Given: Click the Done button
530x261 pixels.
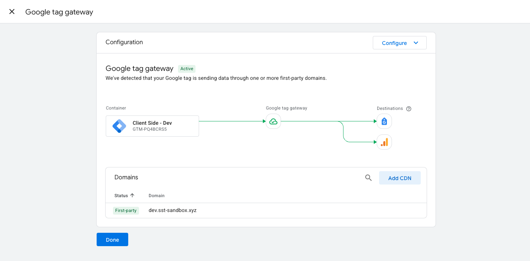Looking at the screenshot, I should (x=112, y=239).
